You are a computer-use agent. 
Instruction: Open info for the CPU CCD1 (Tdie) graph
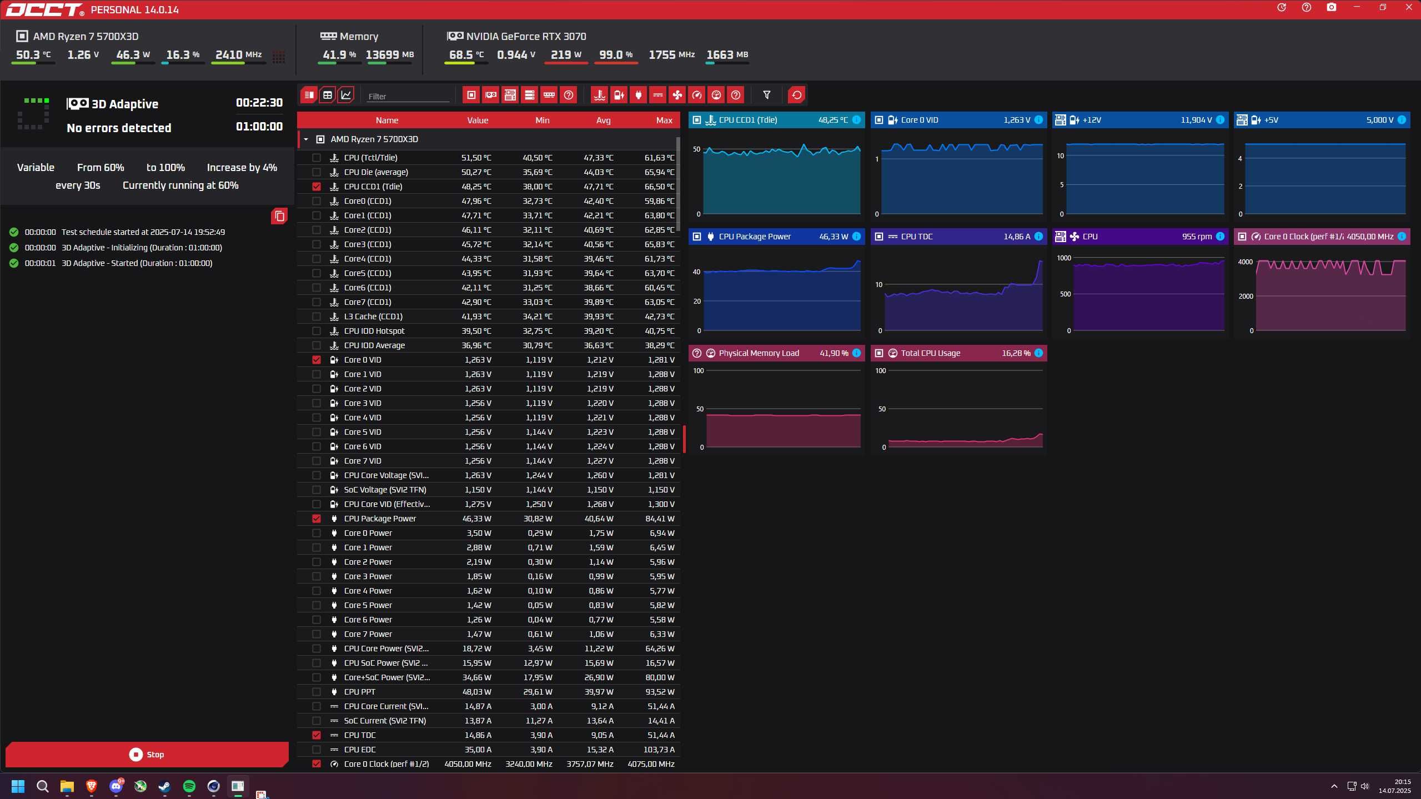(856, 120)
